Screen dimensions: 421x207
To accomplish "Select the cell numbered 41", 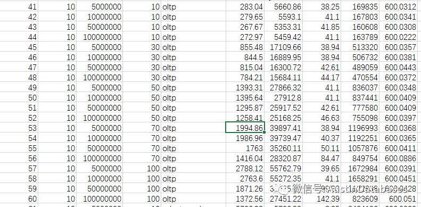I will 19,6.
